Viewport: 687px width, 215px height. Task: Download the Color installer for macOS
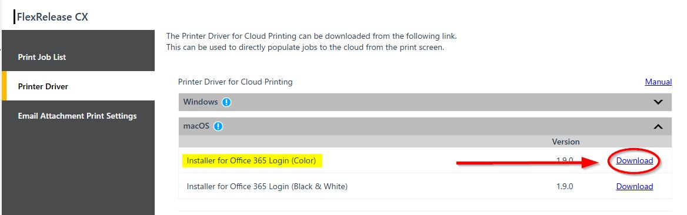tap(635, 161)
